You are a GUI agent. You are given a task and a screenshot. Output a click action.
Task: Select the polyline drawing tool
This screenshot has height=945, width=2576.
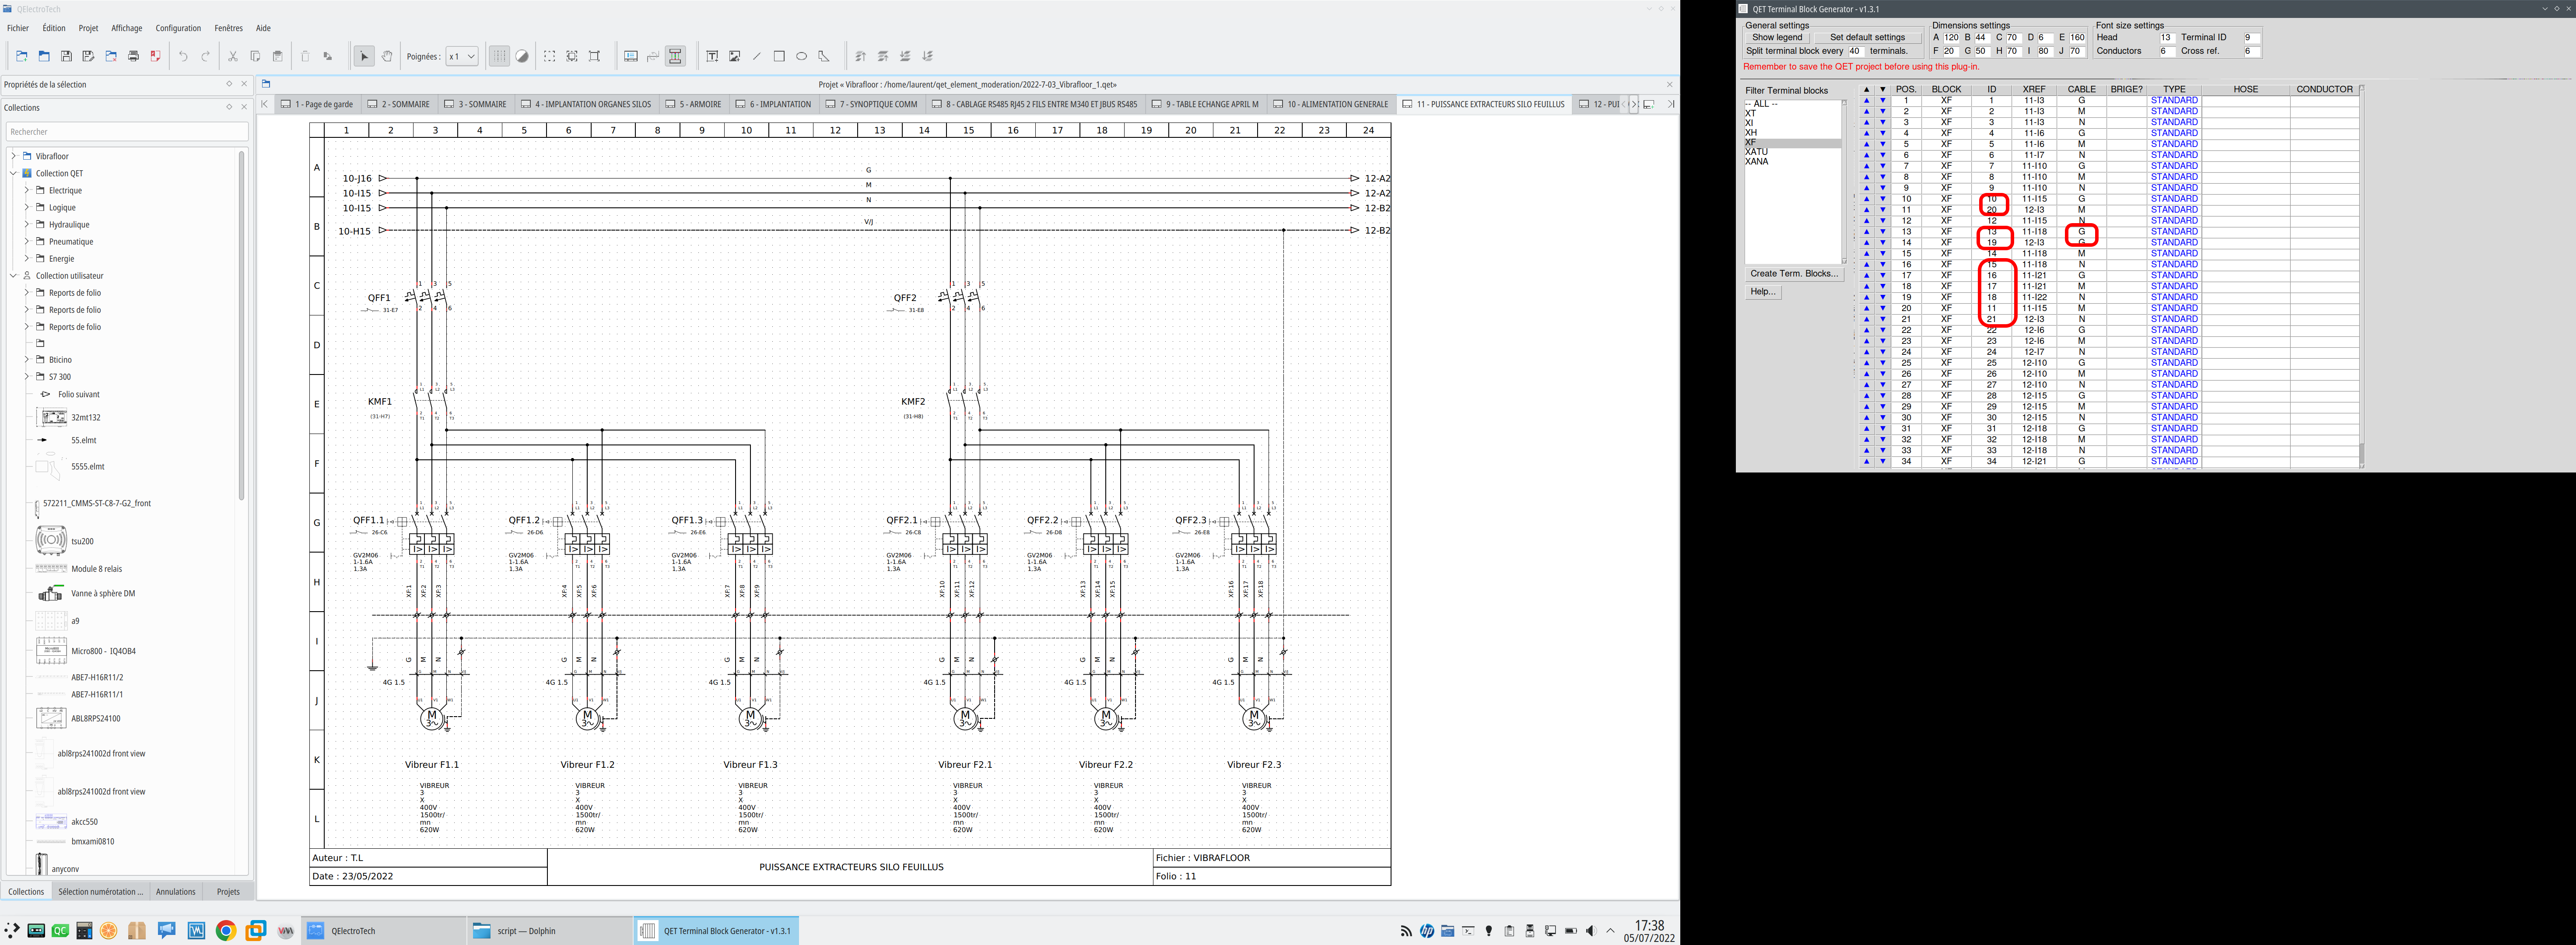pos(824,56)
